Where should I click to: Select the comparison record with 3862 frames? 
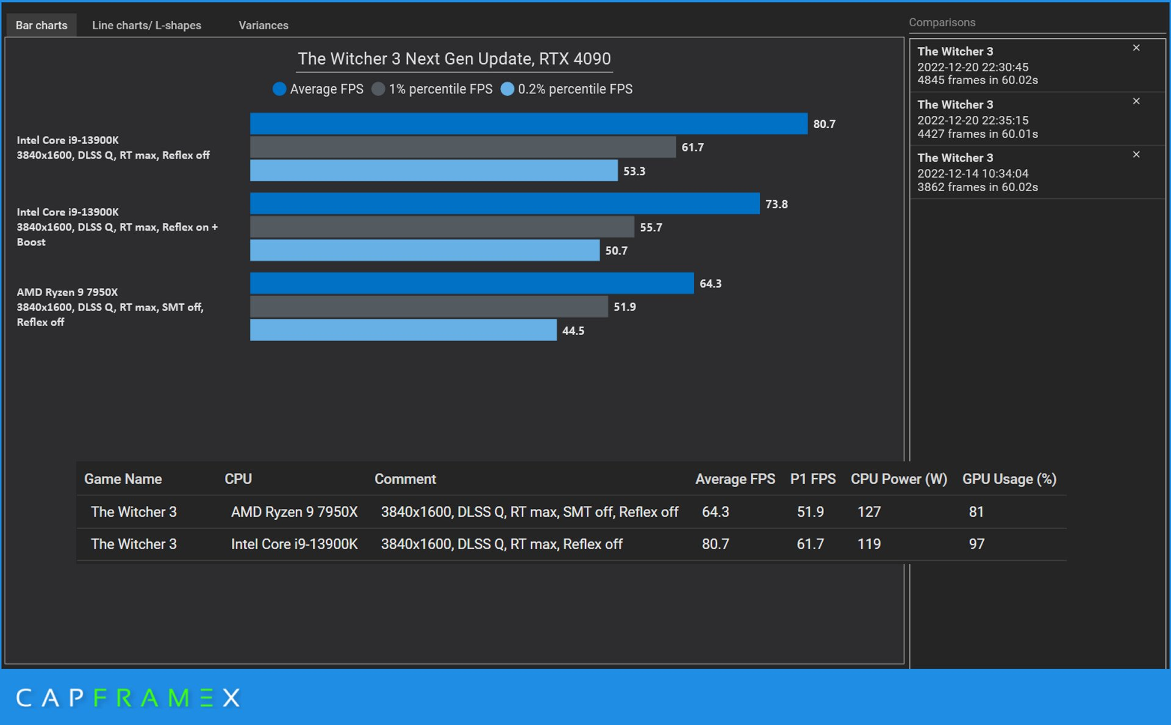click(x=1037, y=172)
